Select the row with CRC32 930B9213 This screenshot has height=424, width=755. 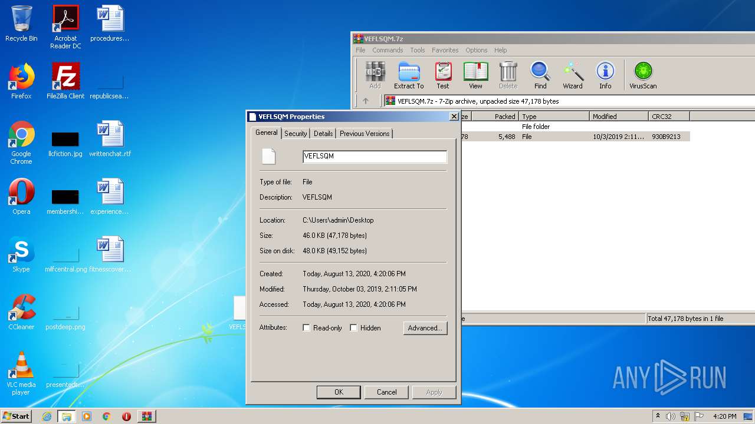tap(575, 137)
